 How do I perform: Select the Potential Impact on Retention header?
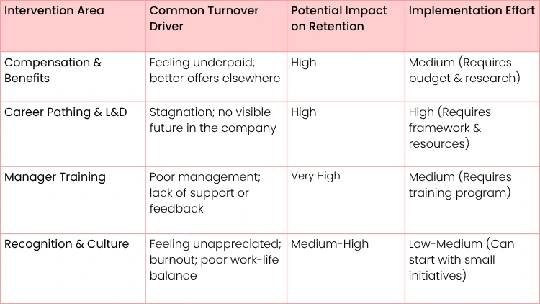click(338, 19)
